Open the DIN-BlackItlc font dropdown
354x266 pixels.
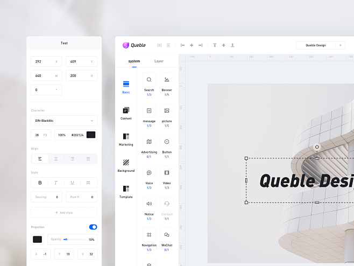click(64, 121)
